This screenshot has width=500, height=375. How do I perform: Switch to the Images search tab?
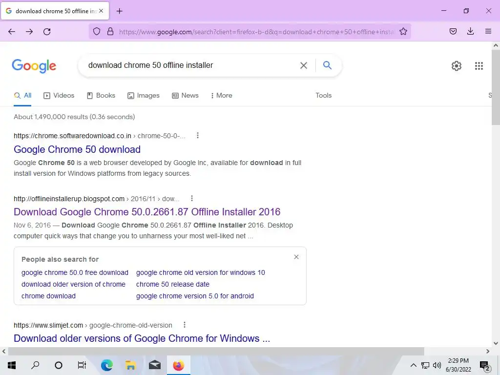pyautogui.click(x=144, y=95)
